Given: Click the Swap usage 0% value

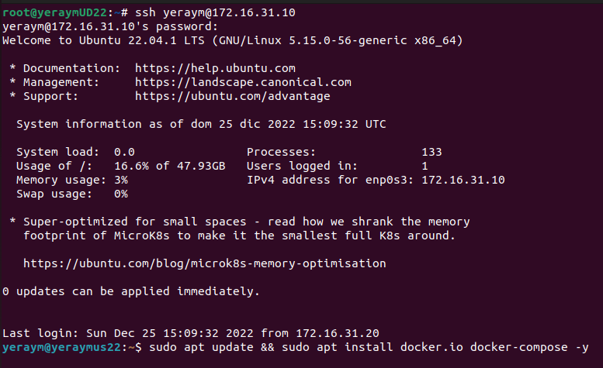Looking at the screenshot, I should point(121,194).
